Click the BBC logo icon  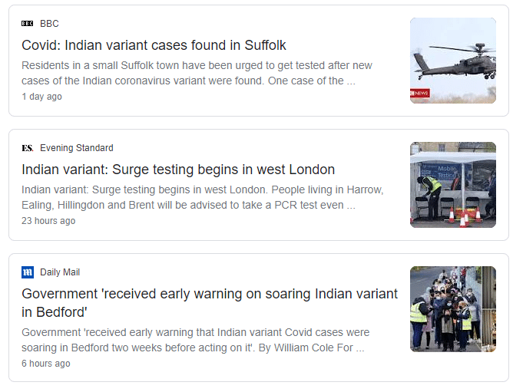pyautogui.click(x=27, y=24)
